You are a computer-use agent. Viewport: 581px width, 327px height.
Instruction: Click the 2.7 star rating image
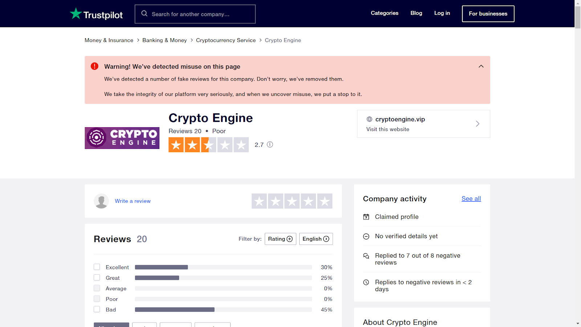point(208,145)
